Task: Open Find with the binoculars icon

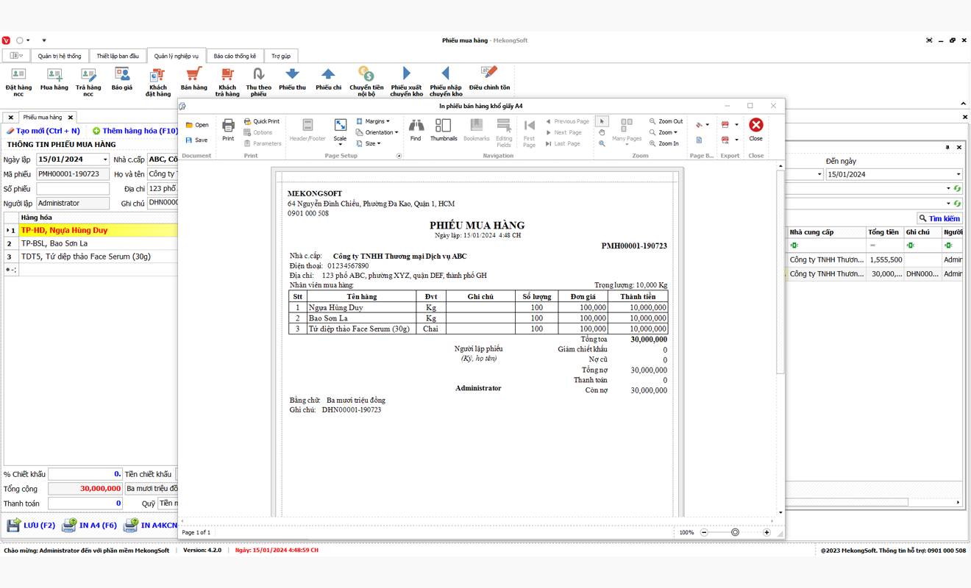Action: [416, 129]
